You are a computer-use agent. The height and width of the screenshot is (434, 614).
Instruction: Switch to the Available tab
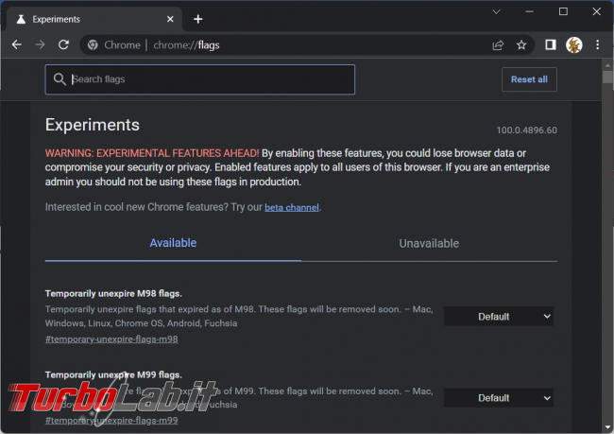pyautogui.click(x=173, y=243)
